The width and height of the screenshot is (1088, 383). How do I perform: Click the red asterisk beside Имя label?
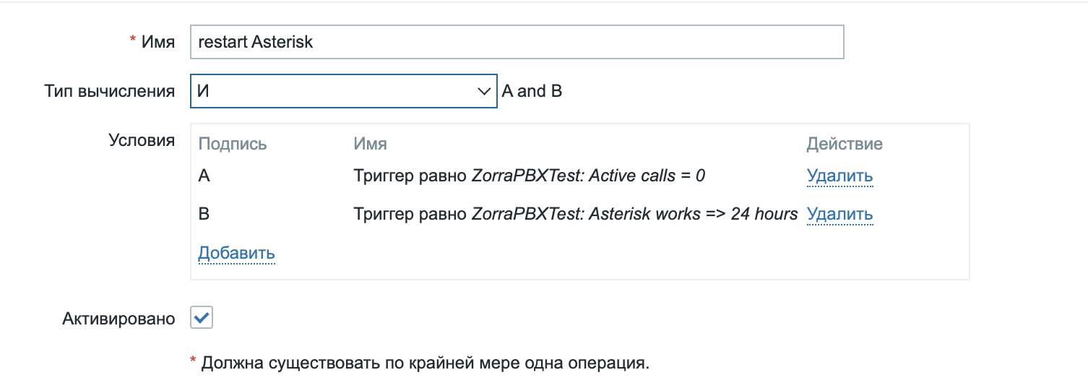[x=132, y=41]
